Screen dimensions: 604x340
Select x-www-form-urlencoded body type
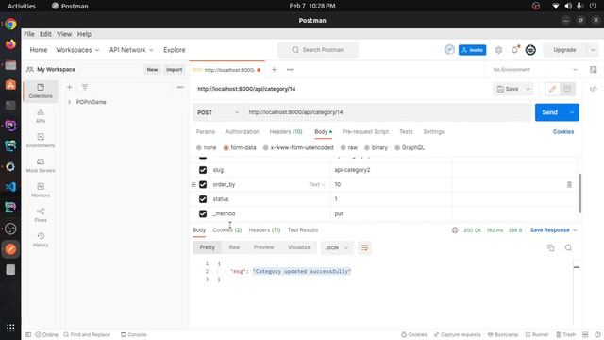click(x=266, y=147)
